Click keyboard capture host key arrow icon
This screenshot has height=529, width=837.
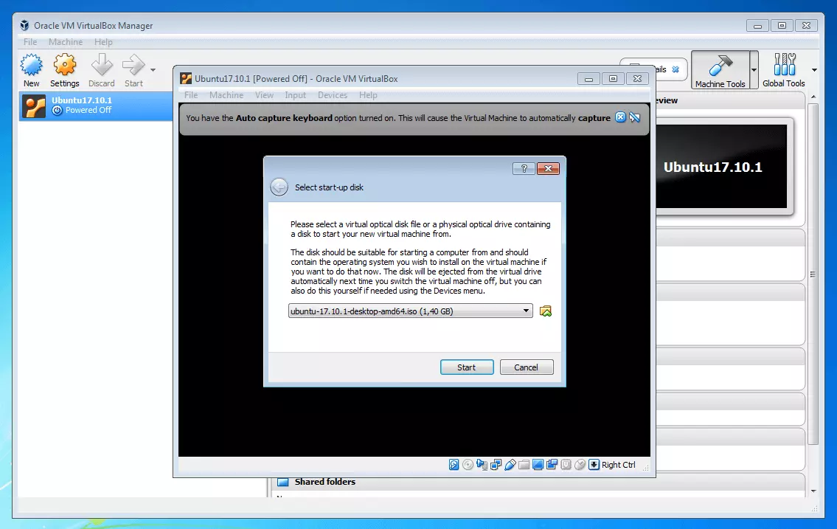[594, 465]
